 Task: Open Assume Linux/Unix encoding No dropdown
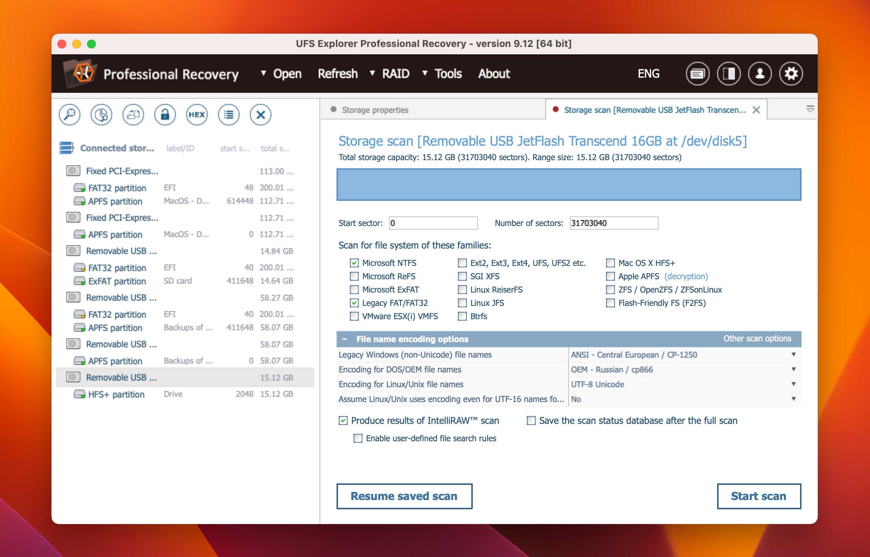(685, 399)
